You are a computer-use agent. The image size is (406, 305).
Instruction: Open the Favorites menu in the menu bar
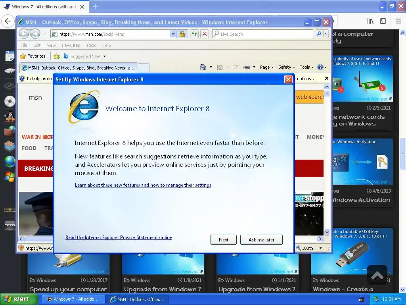click(71, 45)
